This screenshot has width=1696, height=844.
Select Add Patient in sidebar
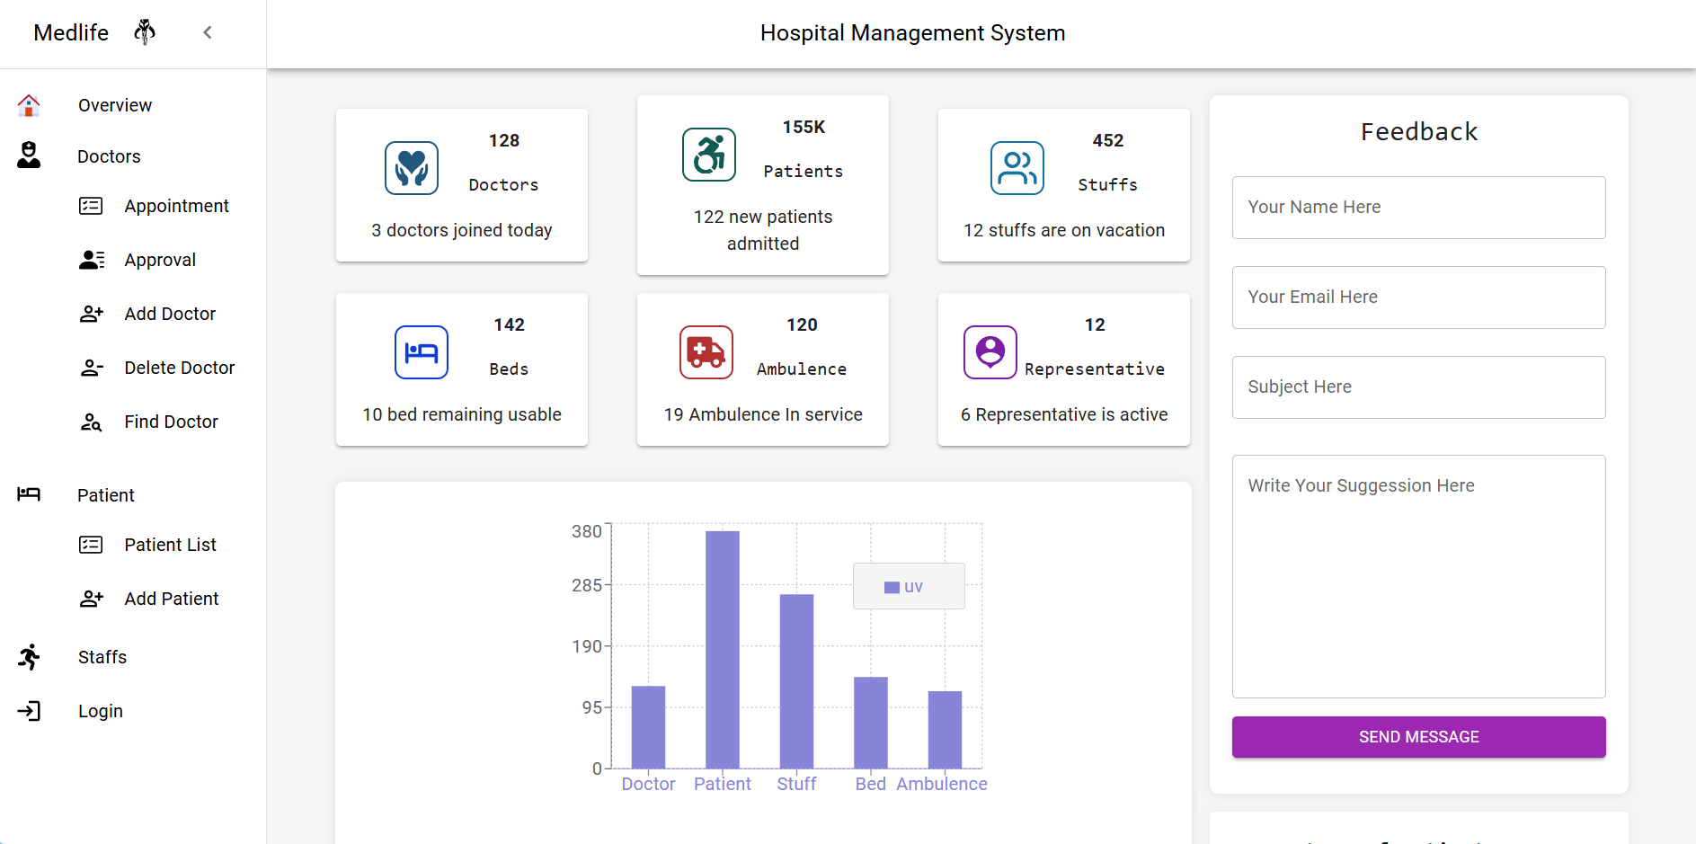click(x=171, y=599)
